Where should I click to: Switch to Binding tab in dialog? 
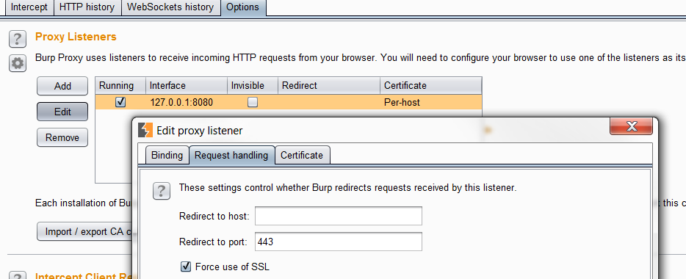point(167,155)
